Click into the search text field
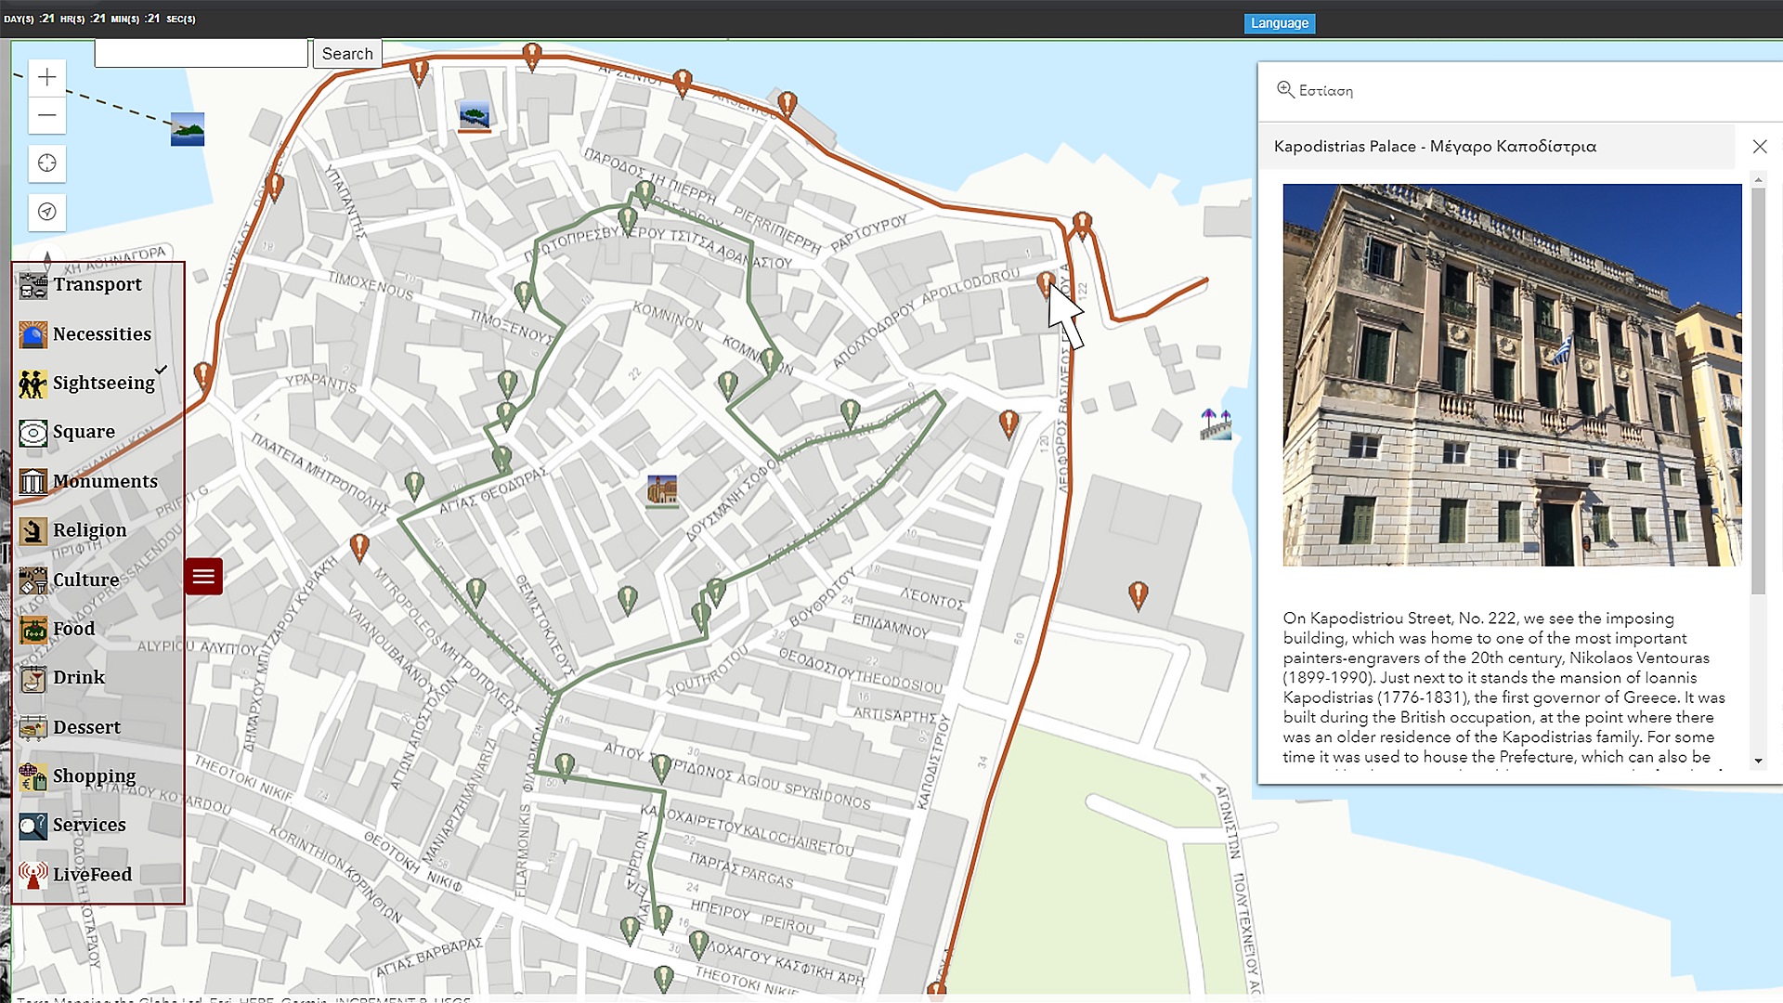 [202, 54]
